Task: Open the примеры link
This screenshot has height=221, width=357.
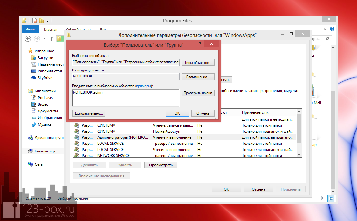Action: [143, 86]
